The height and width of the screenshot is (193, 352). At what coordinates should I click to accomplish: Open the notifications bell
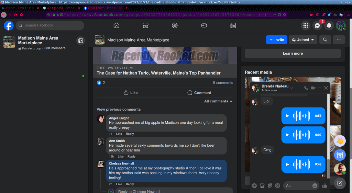(x=329, y=25)
